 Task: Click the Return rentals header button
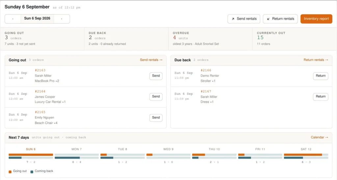pyautogui.click(x=280, y=19)
